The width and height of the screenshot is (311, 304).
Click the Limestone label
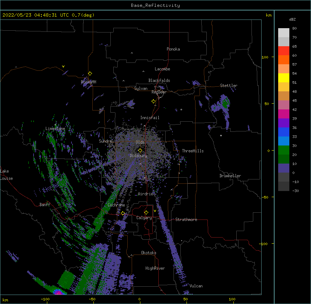[x=55, y=129]
